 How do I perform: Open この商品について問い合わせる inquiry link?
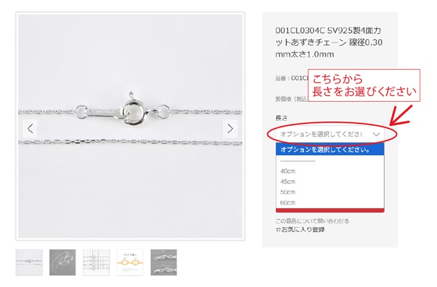click(312, 221)
